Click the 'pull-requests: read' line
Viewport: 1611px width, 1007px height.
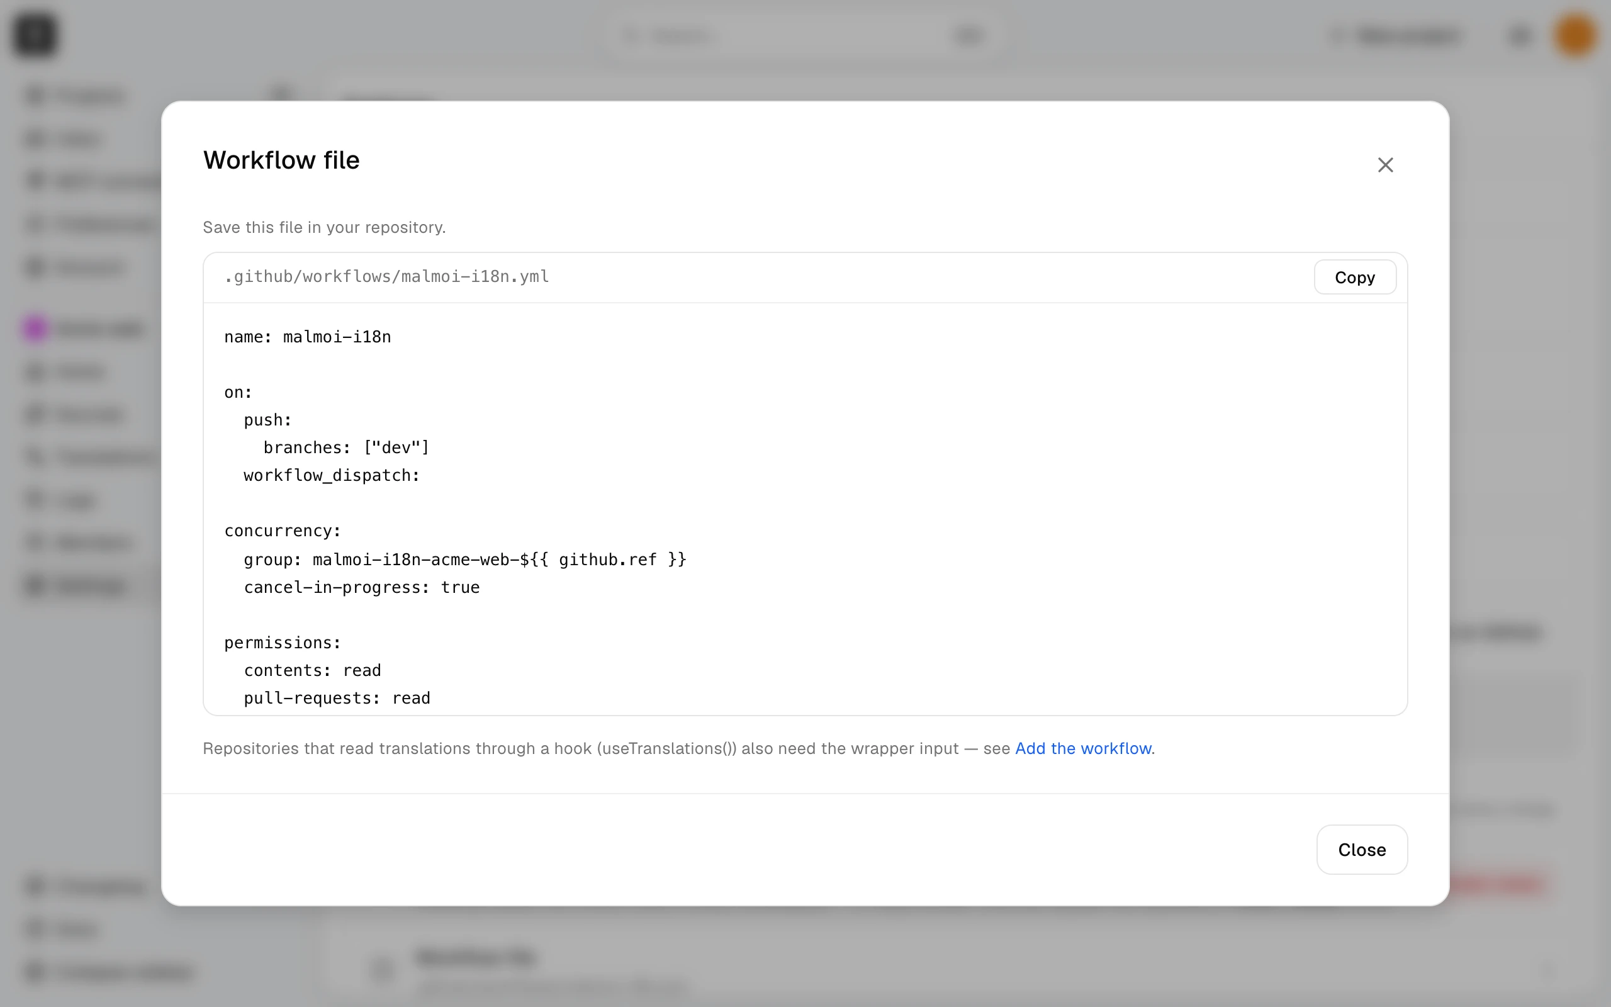tap(337, 698)
